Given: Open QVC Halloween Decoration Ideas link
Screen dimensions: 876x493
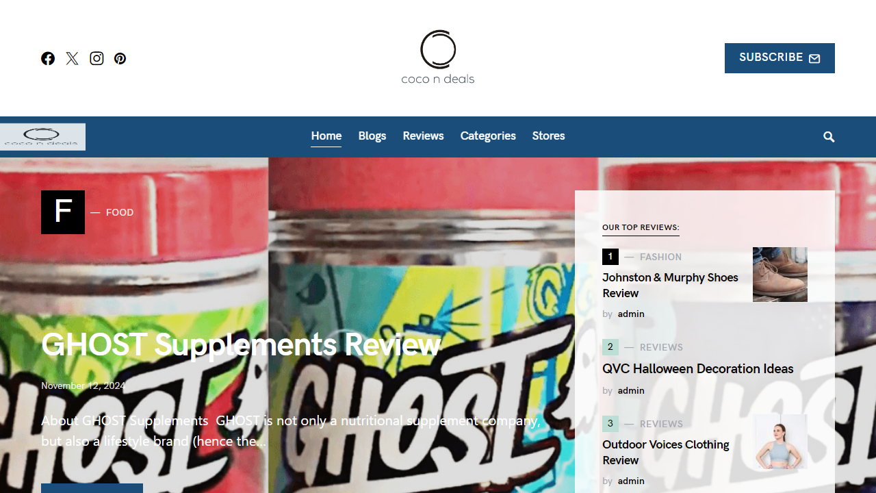Looking at the screenshot, I should [x=698, y=368].
